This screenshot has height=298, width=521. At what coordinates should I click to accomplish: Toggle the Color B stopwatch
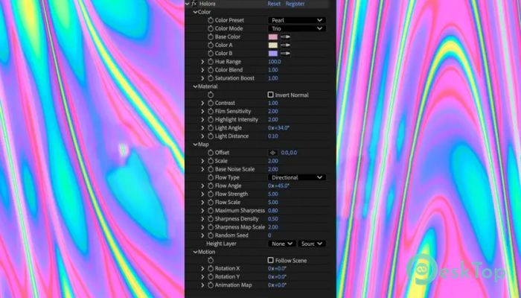tap(211, 54)
